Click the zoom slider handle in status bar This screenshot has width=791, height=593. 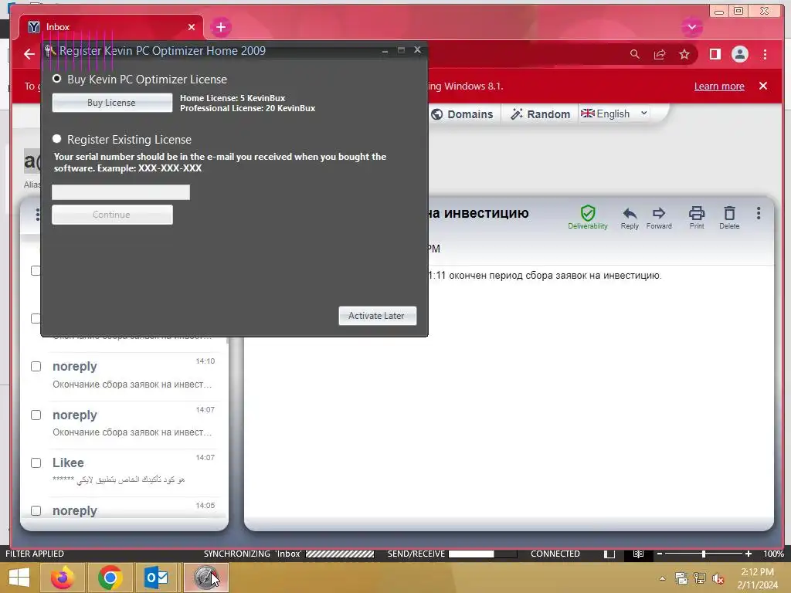(703, 554)
